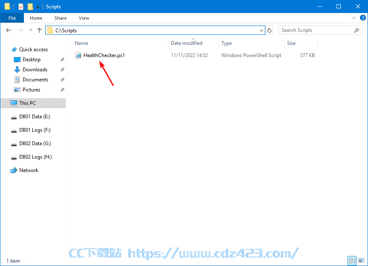Viewport: 368px width, 266px height.
Task: Sort by the Name column header
Action: [x=81, y=43]
